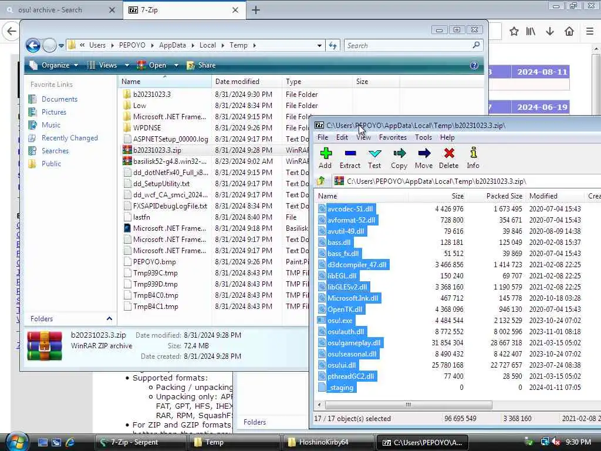Click the browser bookmark star icon

tap(514, 31)
